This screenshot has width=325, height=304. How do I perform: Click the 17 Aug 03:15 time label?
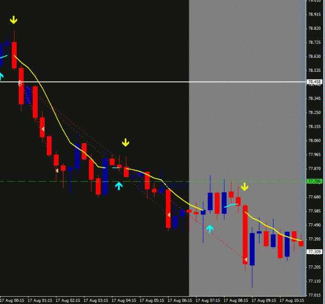coord(96,300)
